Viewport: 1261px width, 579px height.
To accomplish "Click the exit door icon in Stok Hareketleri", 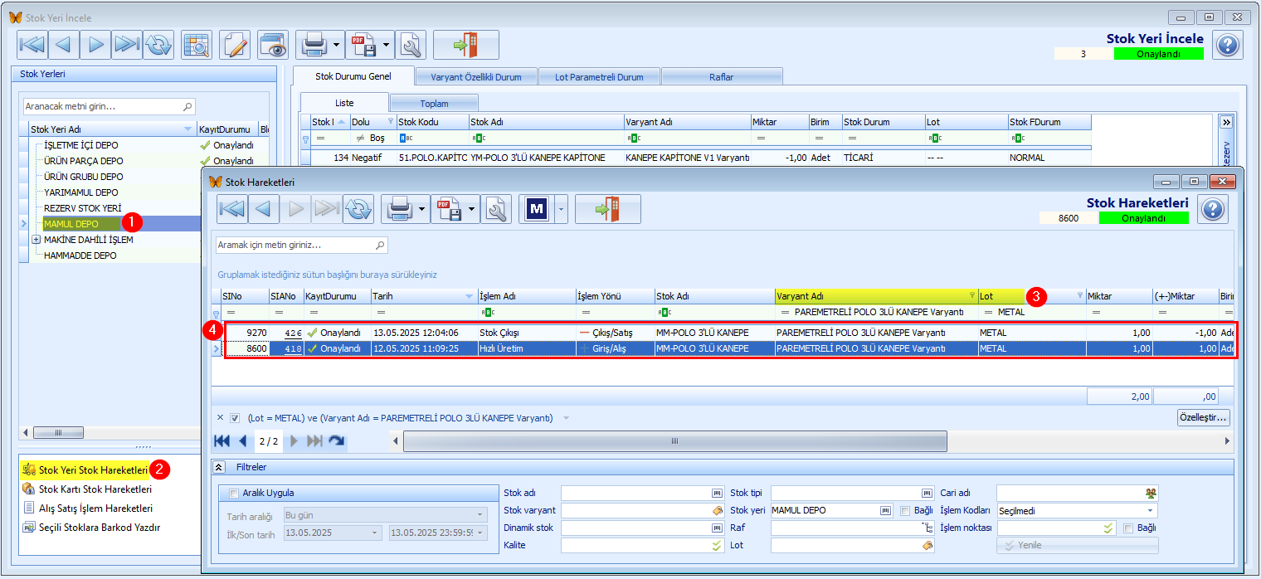I will point(608,209).
